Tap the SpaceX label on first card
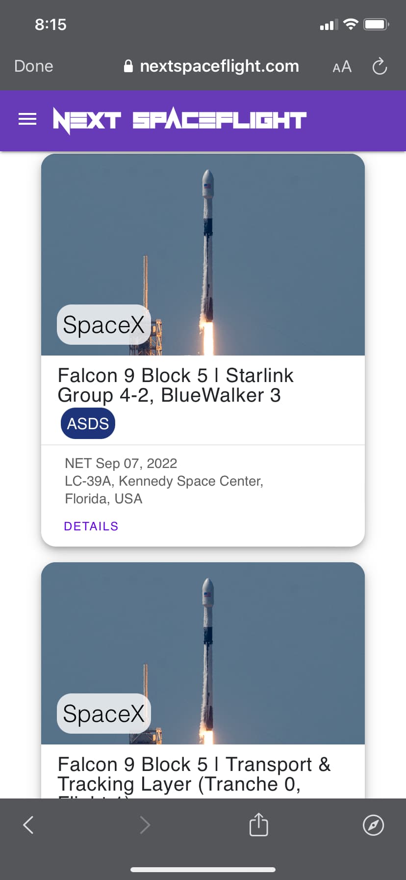Screen dimensions: 406x880 (x=104, y=325)
